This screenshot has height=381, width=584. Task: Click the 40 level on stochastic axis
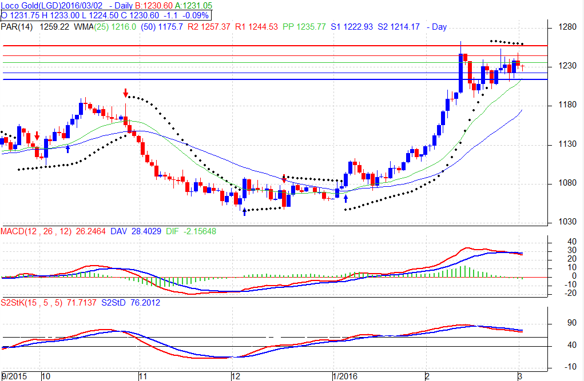coord(572,345)
